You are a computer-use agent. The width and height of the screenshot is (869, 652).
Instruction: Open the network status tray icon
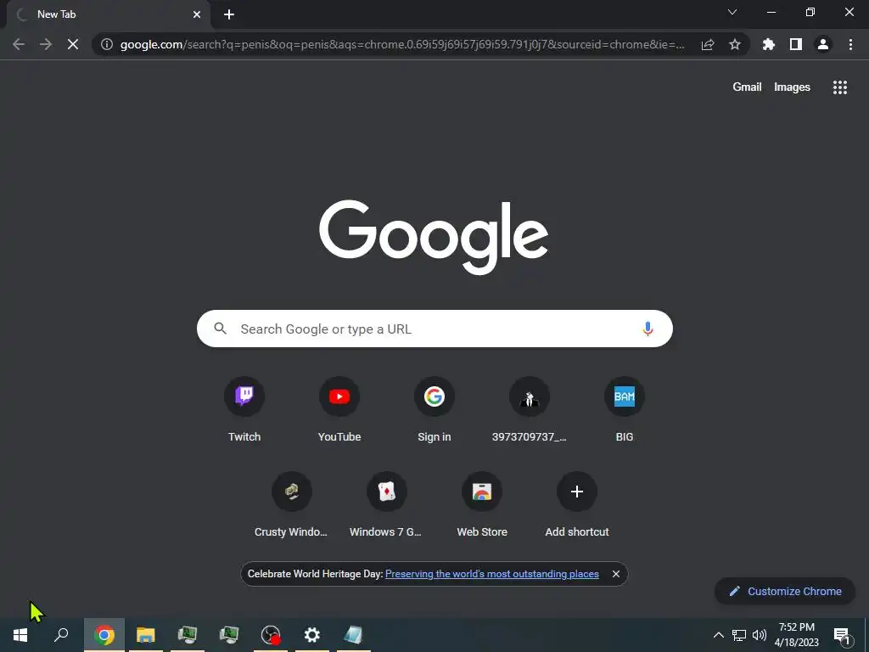click(x=739, y=635)
